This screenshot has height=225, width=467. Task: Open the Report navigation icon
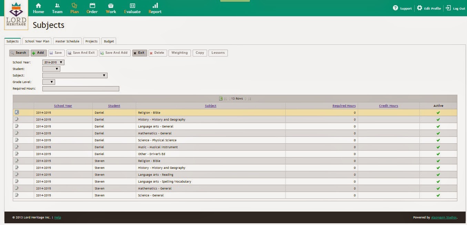point(155,6)
